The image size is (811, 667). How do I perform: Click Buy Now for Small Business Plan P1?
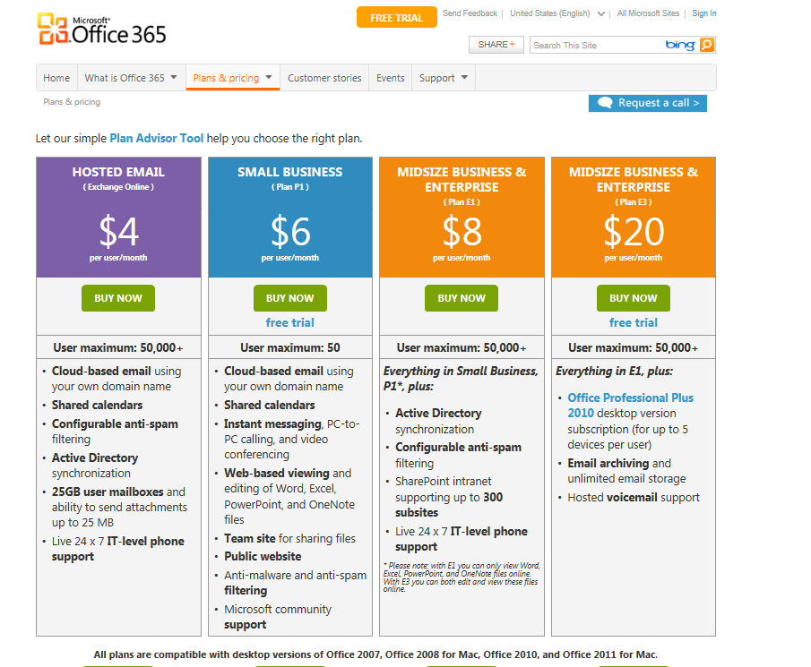290,298
